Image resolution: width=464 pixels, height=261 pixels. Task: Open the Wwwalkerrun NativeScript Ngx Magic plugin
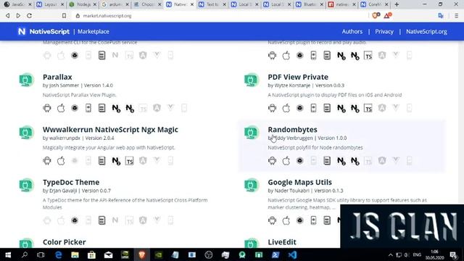pyautogui.click(x=110, y=130)
